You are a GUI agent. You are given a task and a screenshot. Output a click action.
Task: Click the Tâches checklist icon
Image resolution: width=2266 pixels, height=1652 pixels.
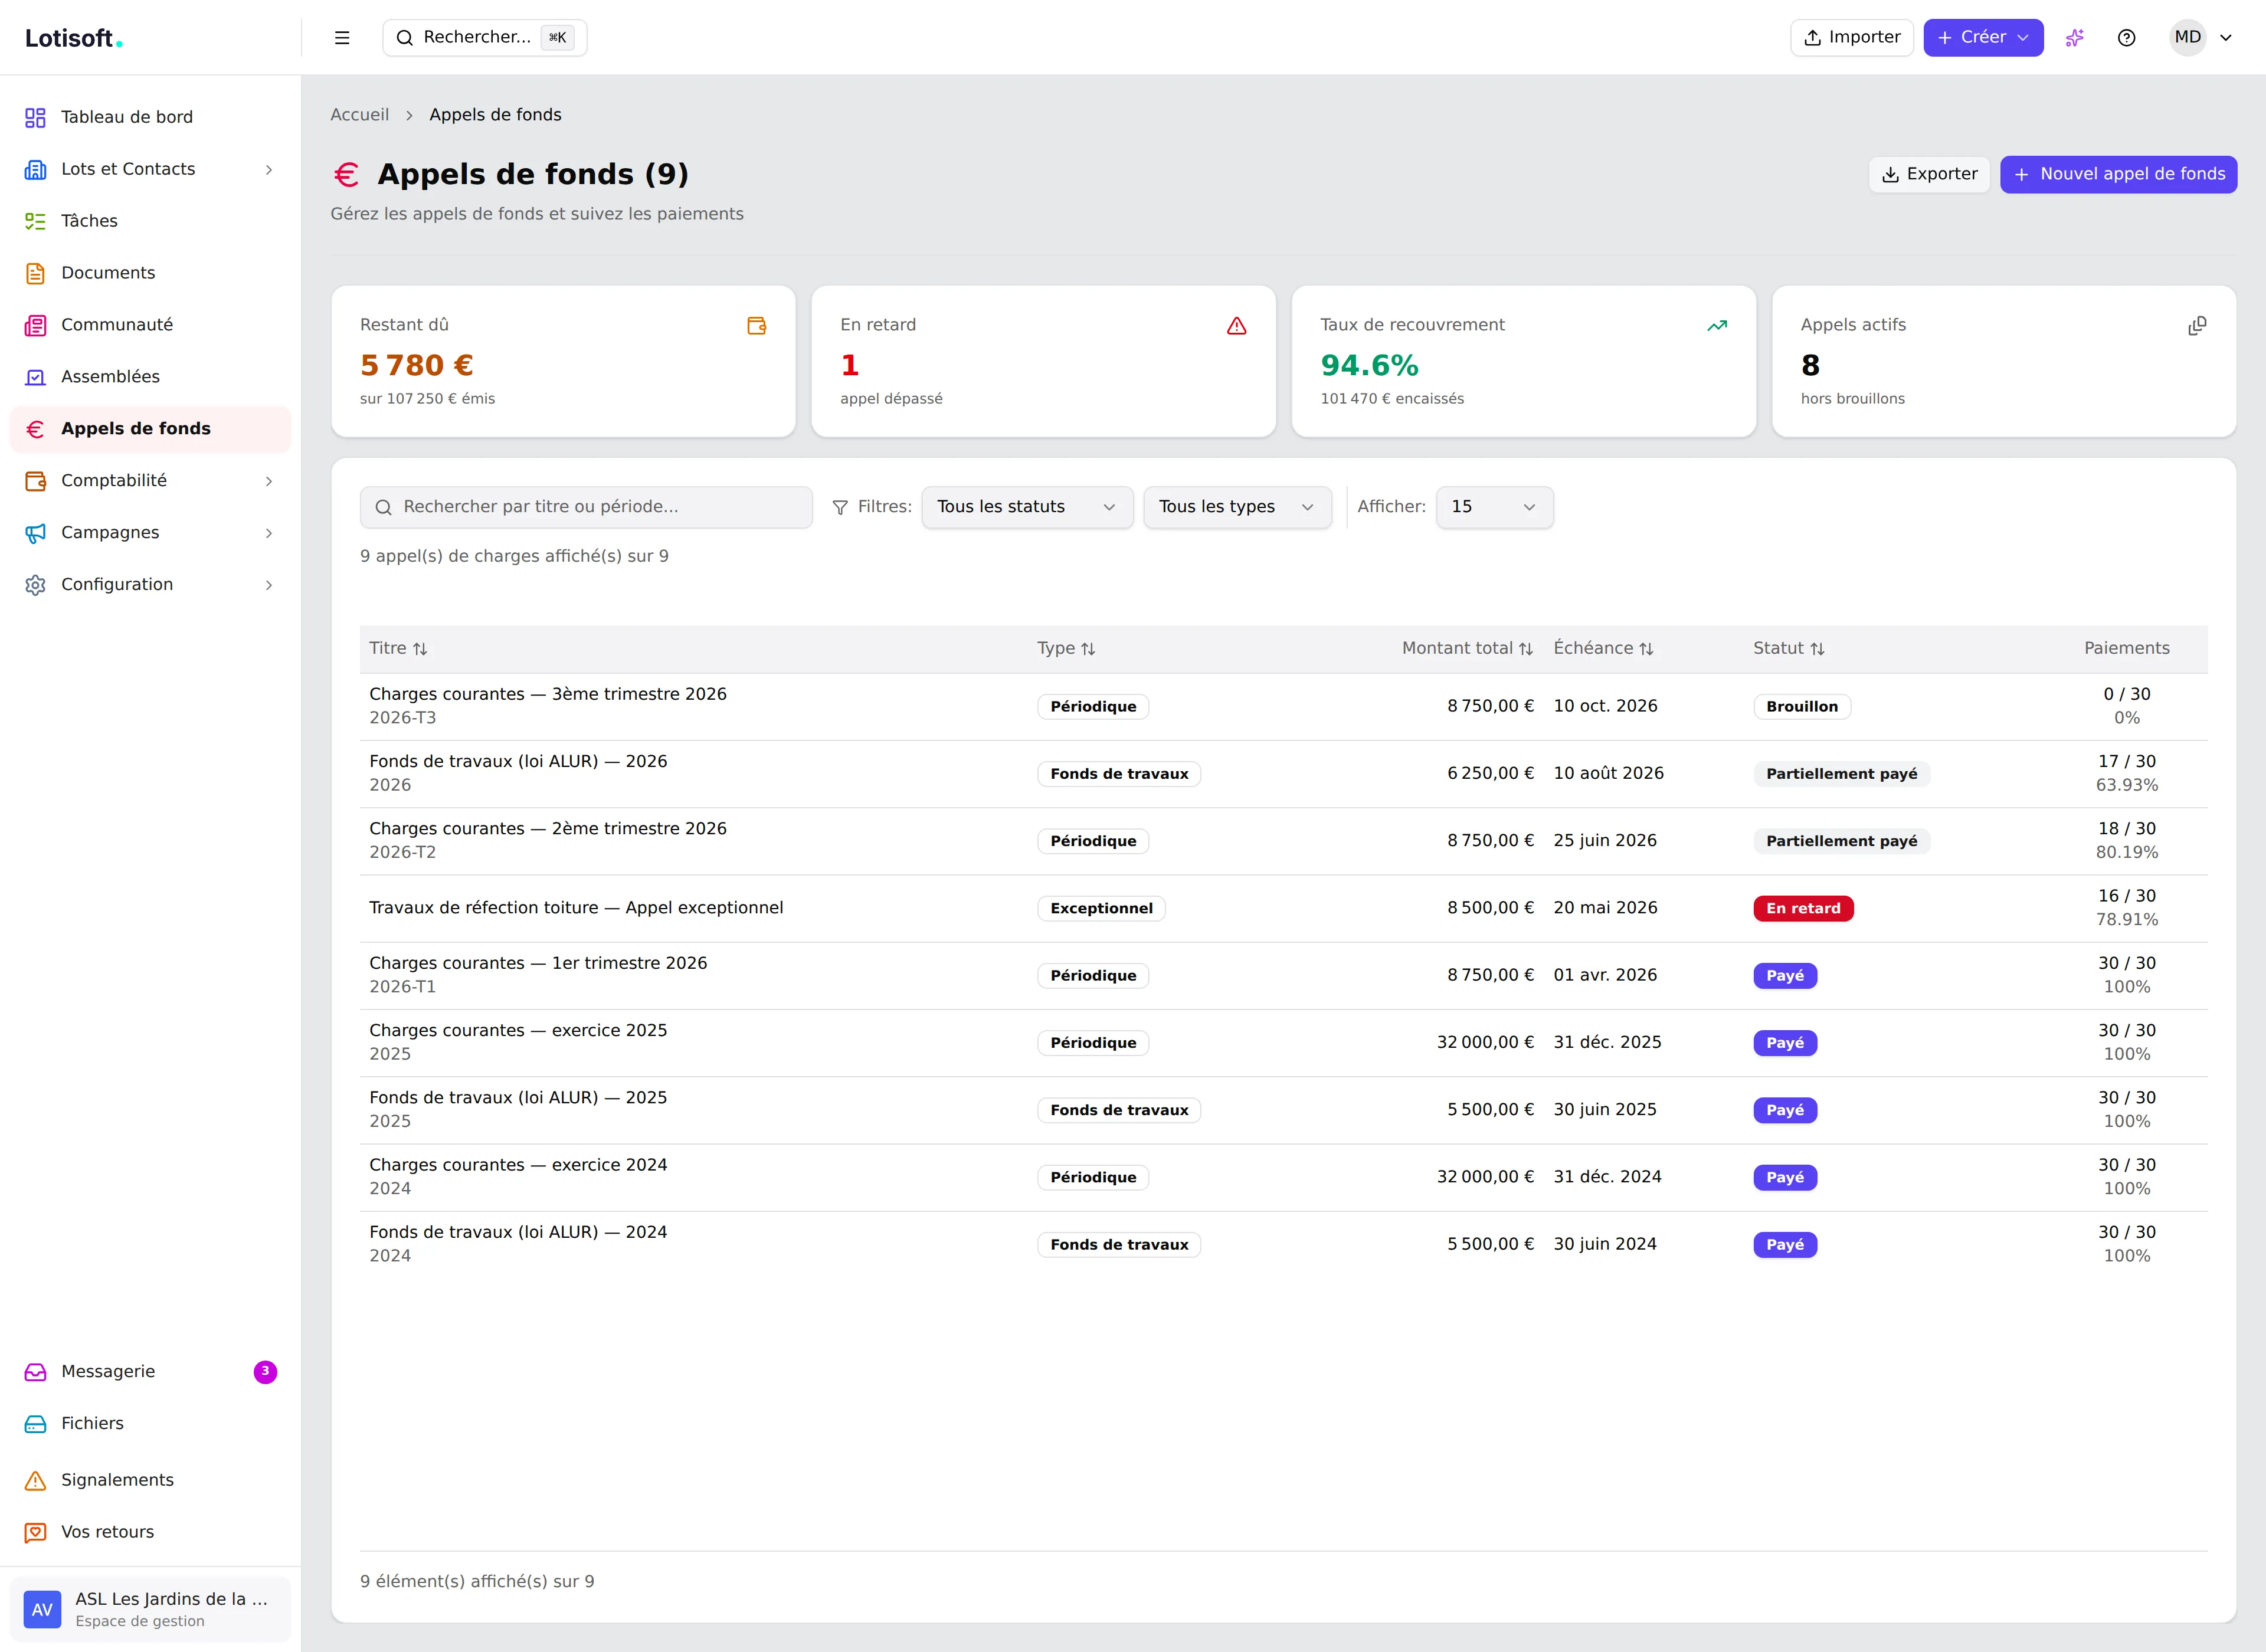(35, 222)
